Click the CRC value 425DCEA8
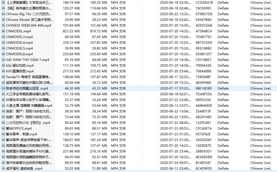 click(204, 25)
